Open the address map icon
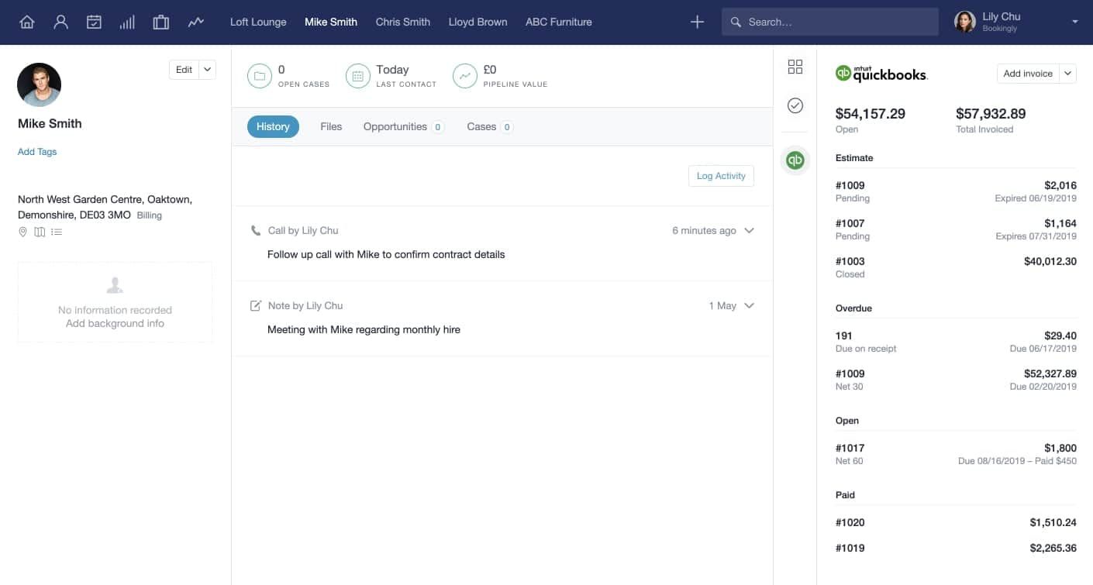The width and height of the screenshot is (1093, 585). tap(40, 232)
